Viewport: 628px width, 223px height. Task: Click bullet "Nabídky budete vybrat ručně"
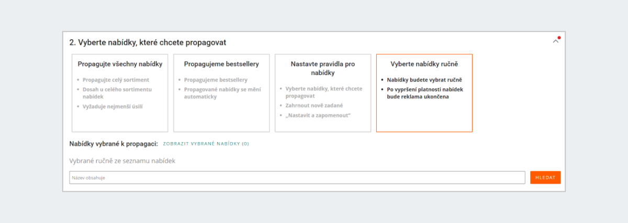click(x=425, y=80)
